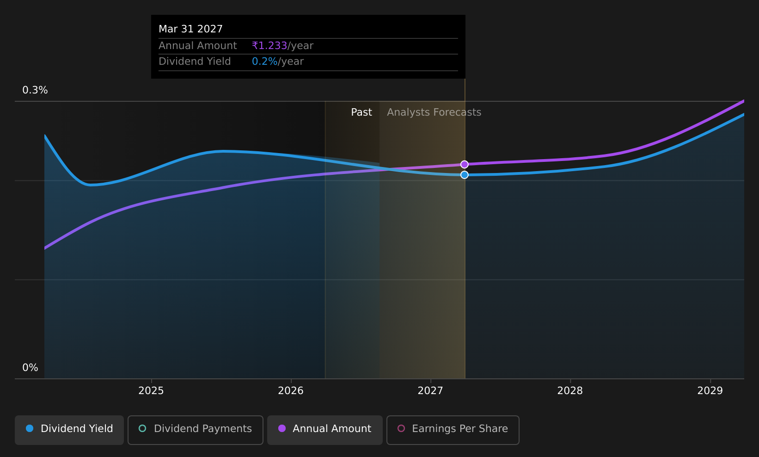
Task: Click the blue Dividend Yield legend dot
Action: [30, 428]
